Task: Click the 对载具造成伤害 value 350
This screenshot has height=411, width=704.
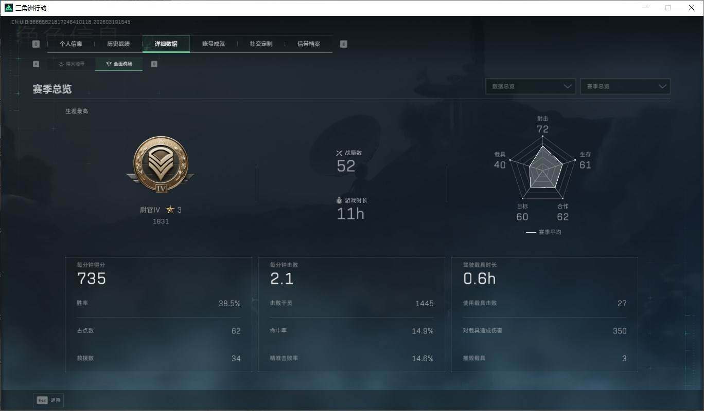Action: coord(620,331)
